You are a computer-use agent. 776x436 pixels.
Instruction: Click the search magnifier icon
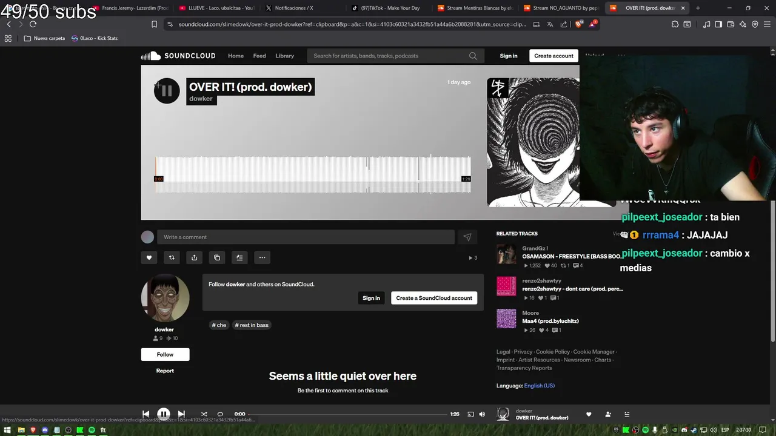point(473,56)
